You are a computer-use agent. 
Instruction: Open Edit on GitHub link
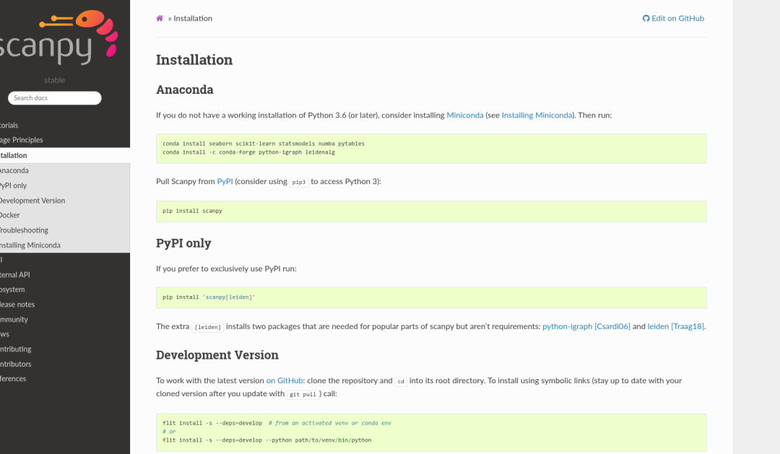(674, 18)
